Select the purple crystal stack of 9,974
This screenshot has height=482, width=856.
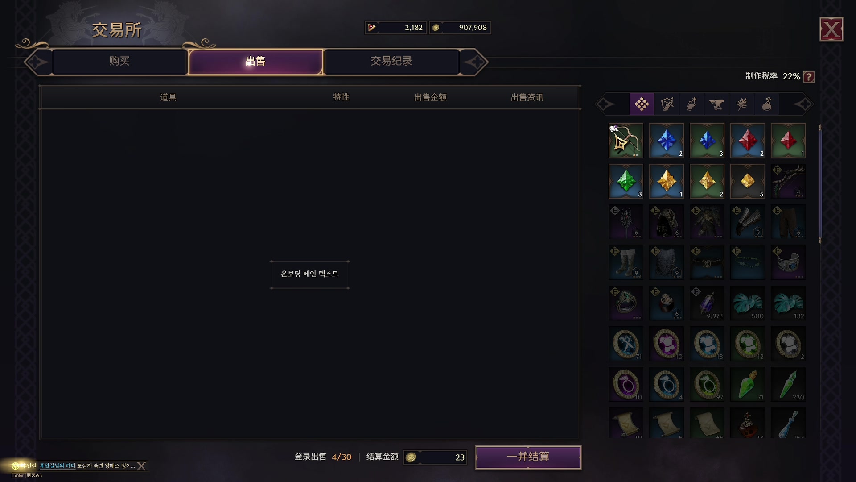coord(707,303)
